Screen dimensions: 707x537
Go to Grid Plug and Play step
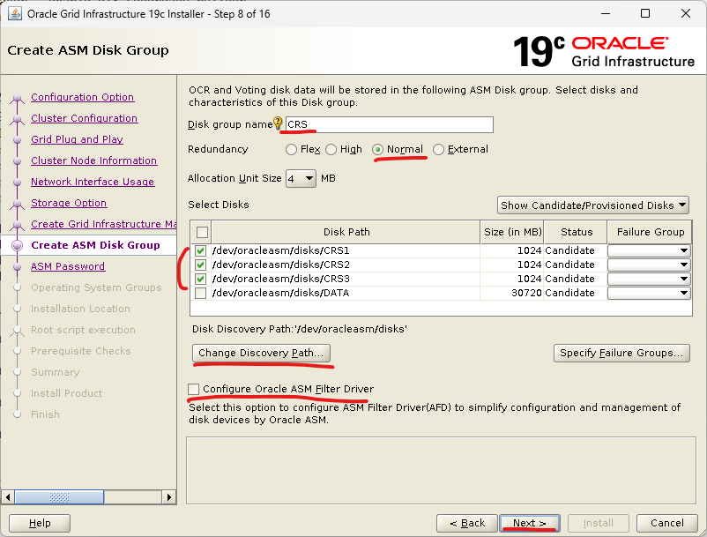pos(77,139)
